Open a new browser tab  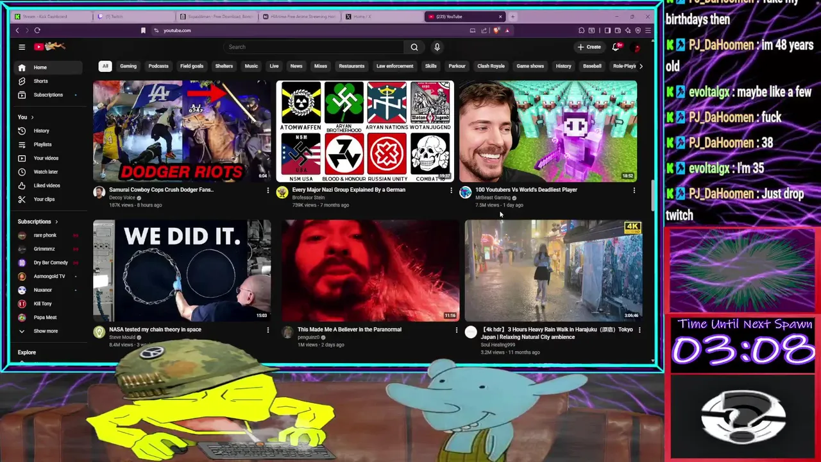pos(512,16)
